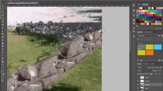
Task: Select the Move tool
Action: tap(3, 6)
